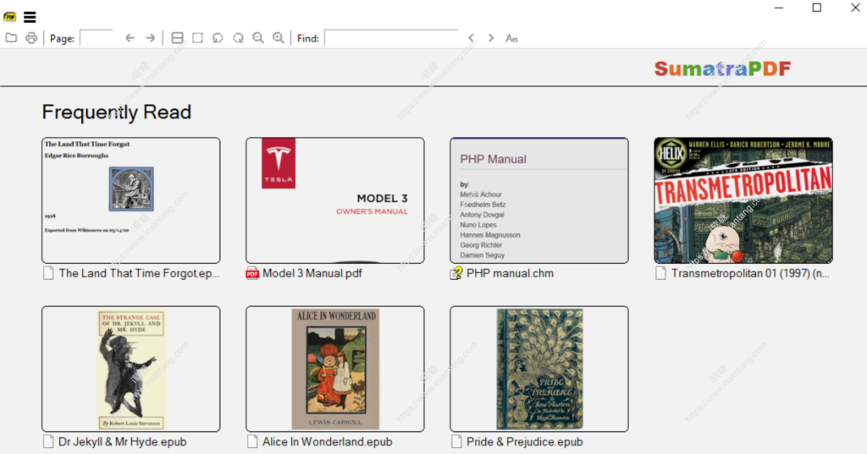Find next match arrow

[491, 38]
